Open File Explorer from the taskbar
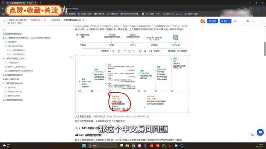 coord(127,146)
